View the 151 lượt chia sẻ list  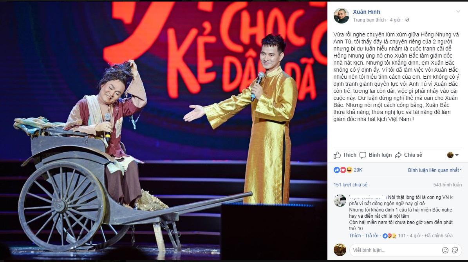pyautogui.click(x=351, y=185)
